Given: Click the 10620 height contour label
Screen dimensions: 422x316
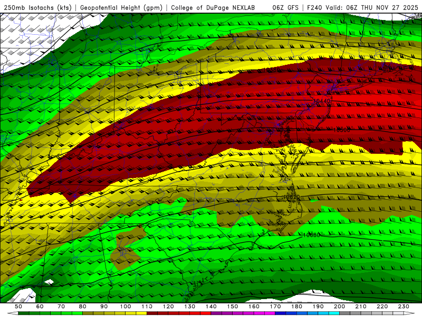Looking at the screenshot, I should 292,197.
